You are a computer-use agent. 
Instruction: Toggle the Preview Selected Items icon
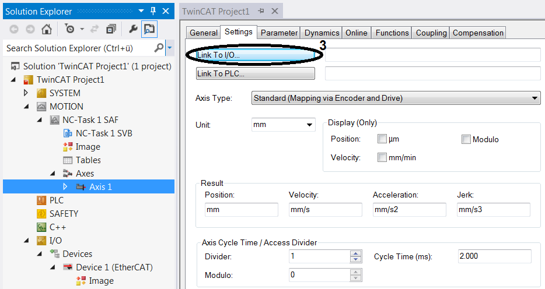point(149,29)
